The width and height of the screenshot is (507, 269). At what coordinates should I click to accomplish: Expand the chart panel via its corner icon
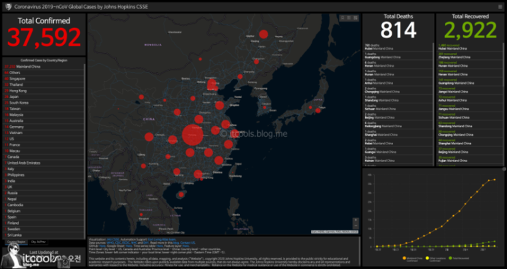tap(504, 169)
